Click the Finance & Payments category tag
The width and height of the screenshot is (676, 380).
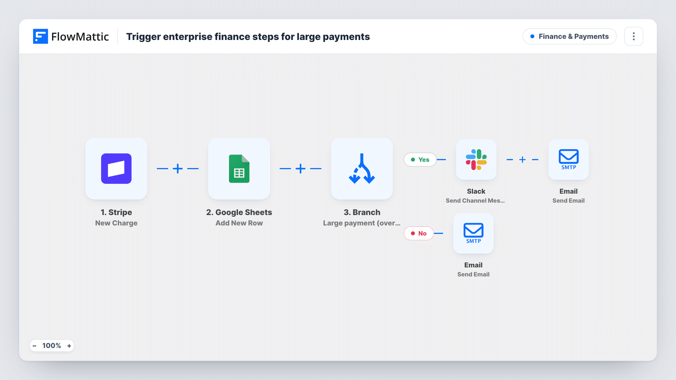570,36
